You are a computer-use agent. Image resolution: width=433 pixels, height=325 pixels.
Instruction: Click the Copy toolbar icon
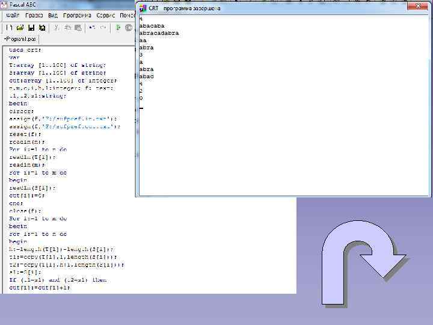pos(67,28)
